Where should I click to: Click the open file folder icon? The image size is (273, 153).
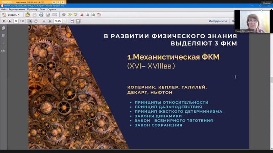coord(28,15)
